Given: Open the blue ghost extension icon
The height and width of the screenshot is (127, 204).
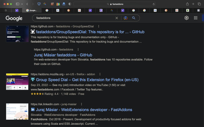Looking at the screenshot, I should click(64, 4).
